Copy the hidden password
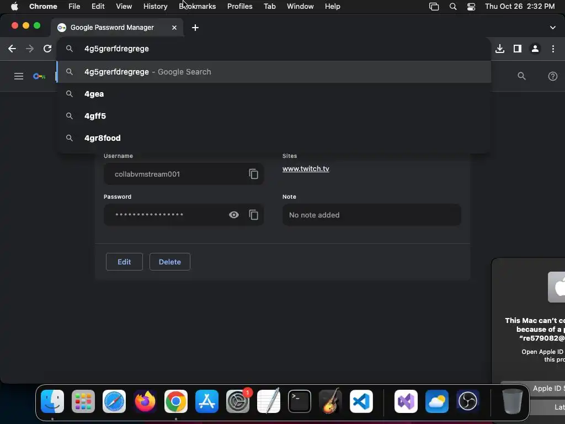 point(253,215)
